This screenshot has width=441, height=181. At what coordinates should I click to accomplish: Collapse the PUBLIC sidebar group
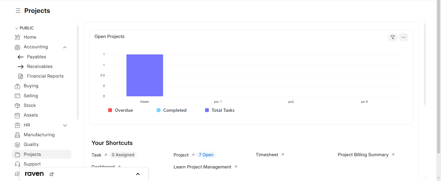17,28
